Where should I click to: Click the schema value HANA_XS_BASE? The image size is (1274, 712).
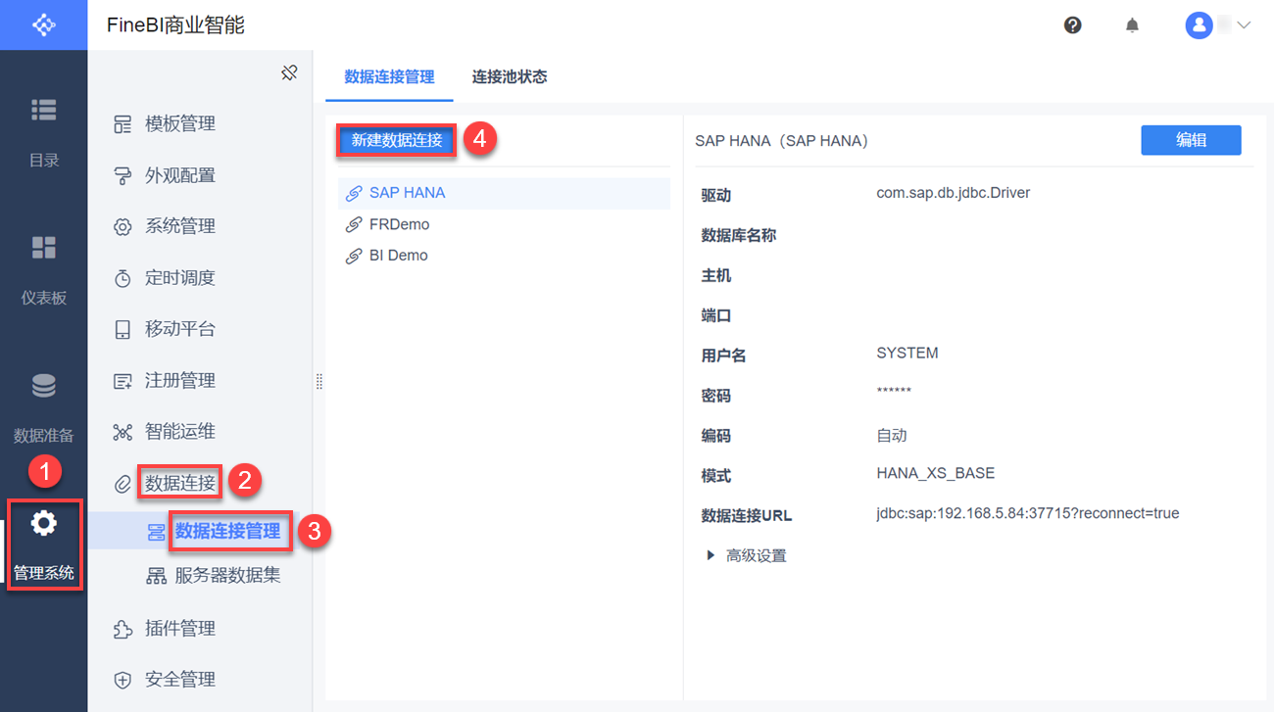click(x=936, y=473)
